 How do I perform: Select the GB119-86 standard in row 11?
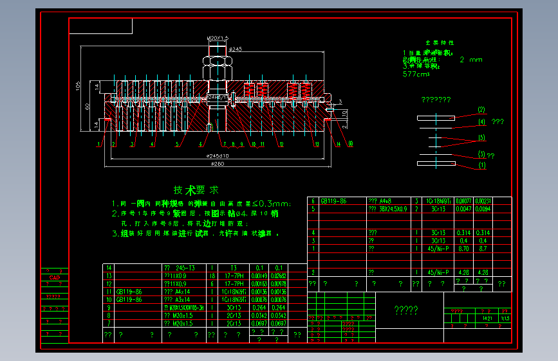(x=129, y=292)
